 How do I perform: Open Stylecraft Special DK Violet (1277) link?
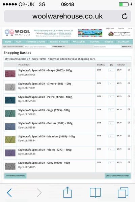pos(45,150)
